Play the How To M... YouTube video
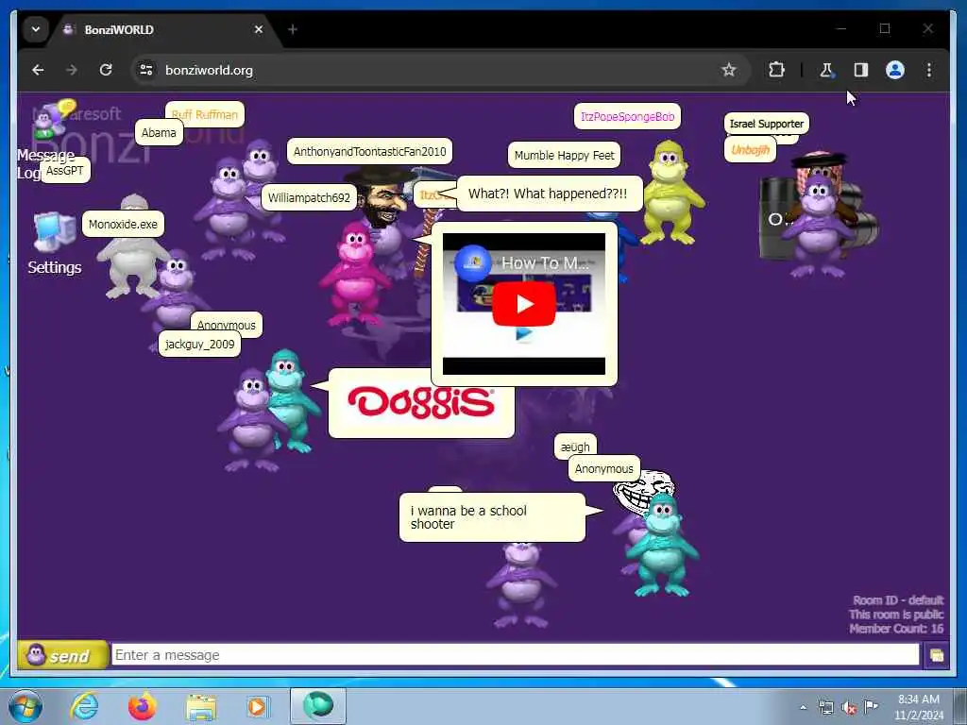This screenshot has height=725, width=967. click(x=523, y=303)
